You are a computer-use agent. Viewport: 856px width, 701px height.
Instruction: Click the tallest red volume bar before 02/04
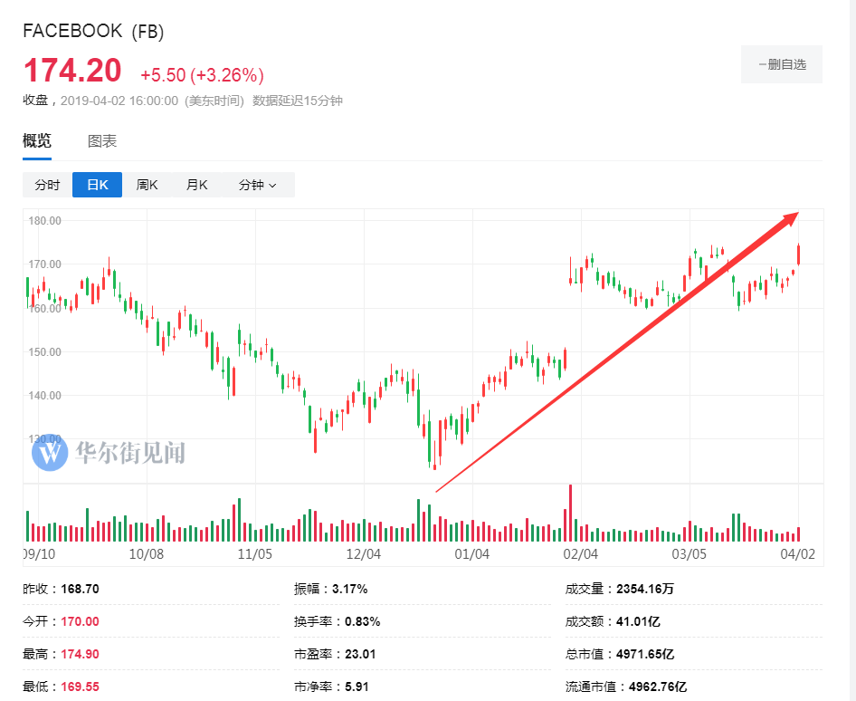point(570,513)
